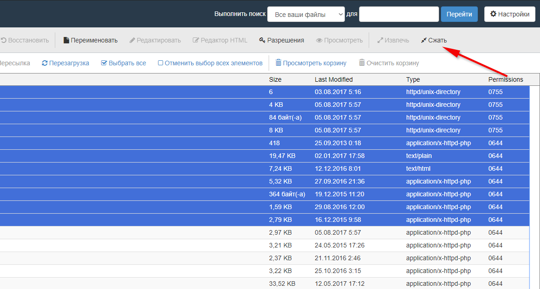This screenshot has height=289, width=540.
Task: Sort by the Last Modified column header
Action: pyautogui.click(x=334, y=79)
